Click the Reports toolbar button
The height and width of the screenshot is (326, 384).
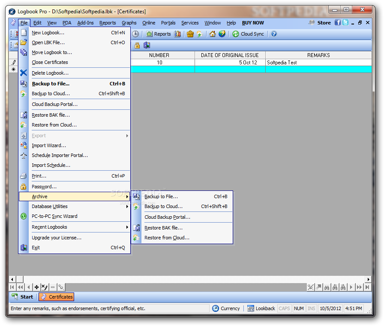[159, 34]
